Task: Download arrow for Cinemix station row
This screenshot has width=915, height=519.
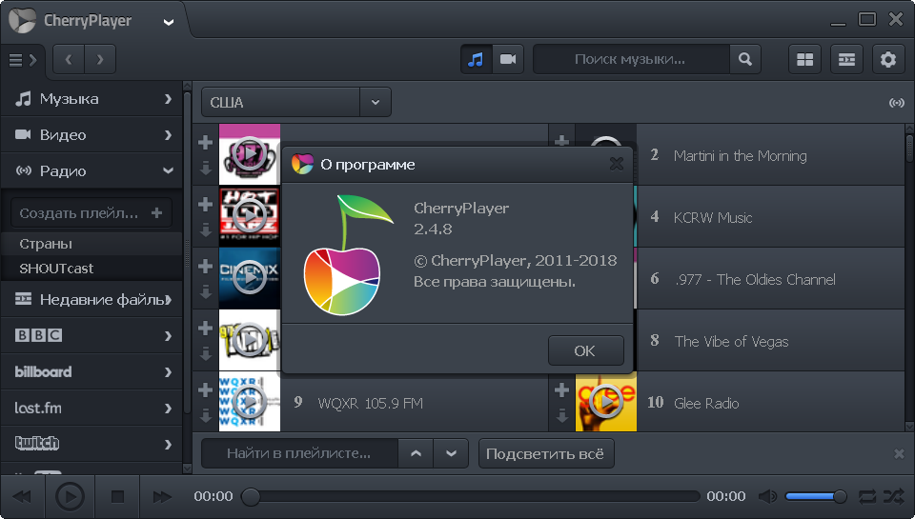Action: pos(206,291)
